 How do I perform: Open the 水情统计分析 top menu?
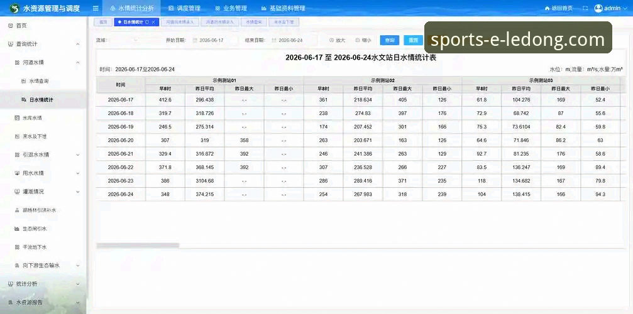pyautogui.click(x=131, y=8)
